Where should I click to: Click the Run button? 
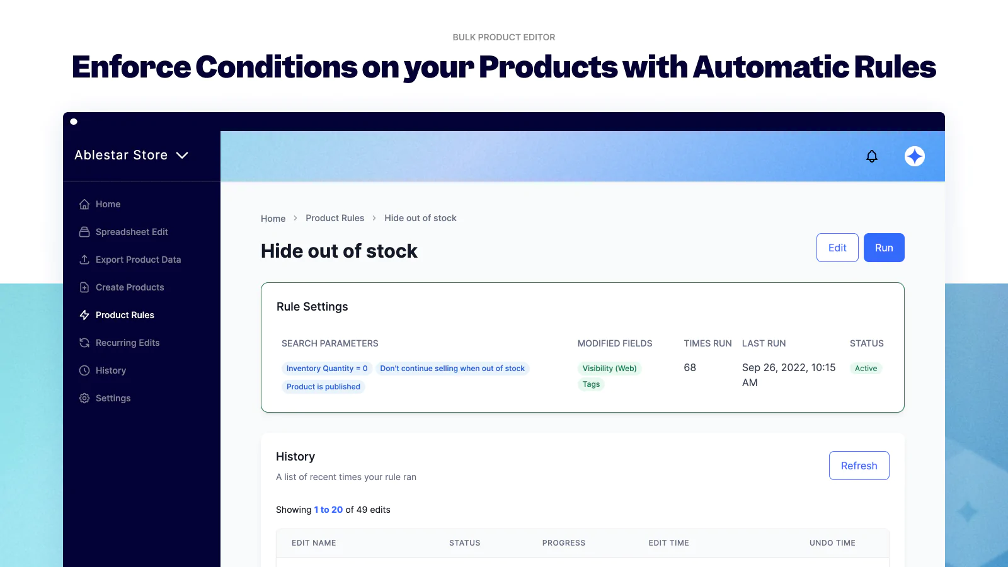[x=884, y=248]
